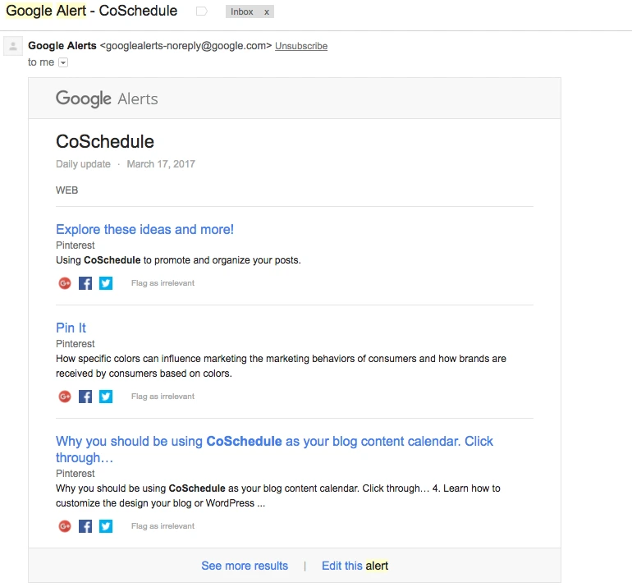Share 'Pin It' result on Facebook
This screenshot has height=587, width=632.
pos(85,397)
